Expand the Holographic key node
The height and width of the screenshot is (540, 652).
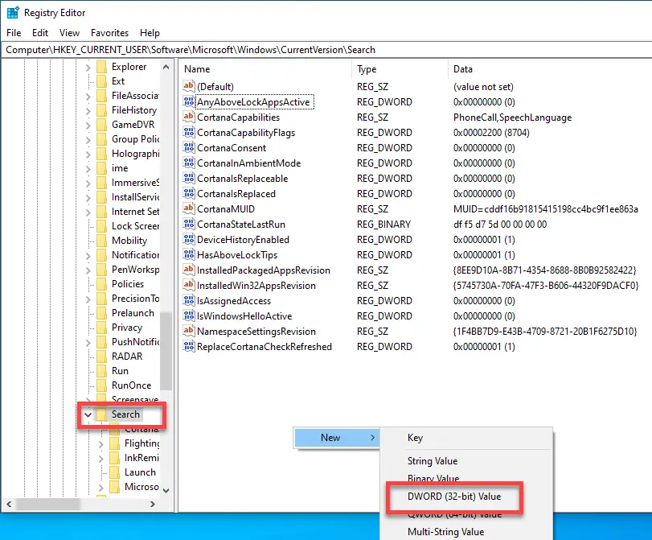tap(88, 154)
